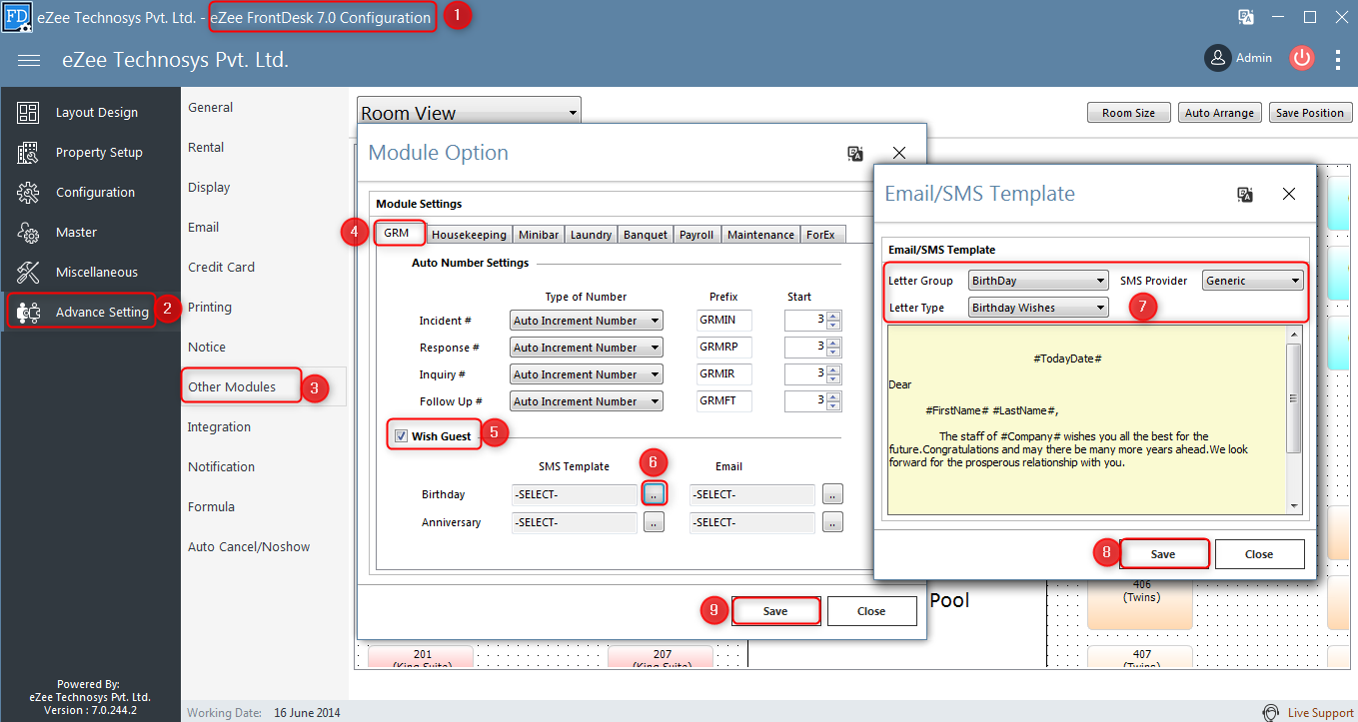Save the Email/SMS Template

pyautogui.click(x=1163, y=554)
